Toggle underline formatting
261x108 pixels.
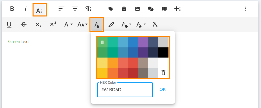9,24
